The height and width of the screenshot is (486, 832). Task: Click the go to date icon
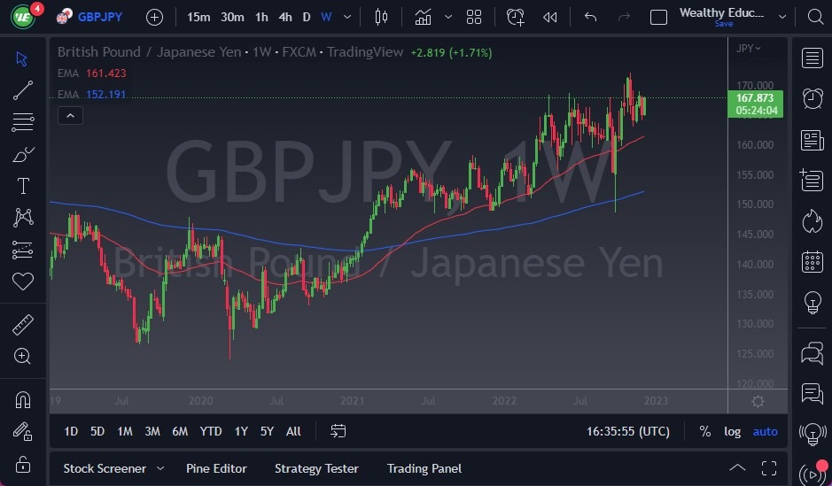point(338,431)
